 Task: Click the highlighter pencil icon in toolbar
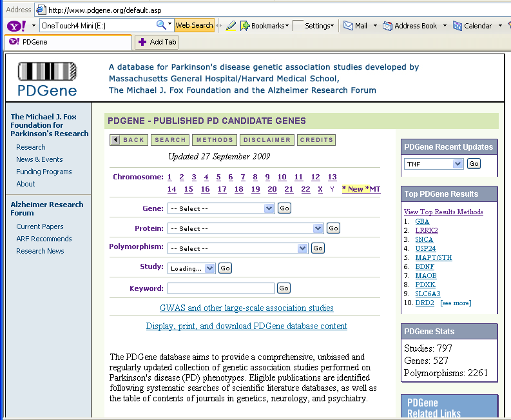click(231, 25)
